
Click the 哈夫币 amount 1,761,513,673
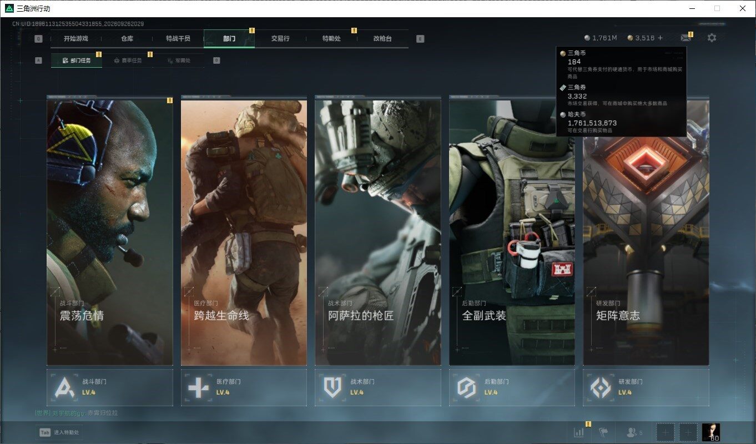point(592,123)
